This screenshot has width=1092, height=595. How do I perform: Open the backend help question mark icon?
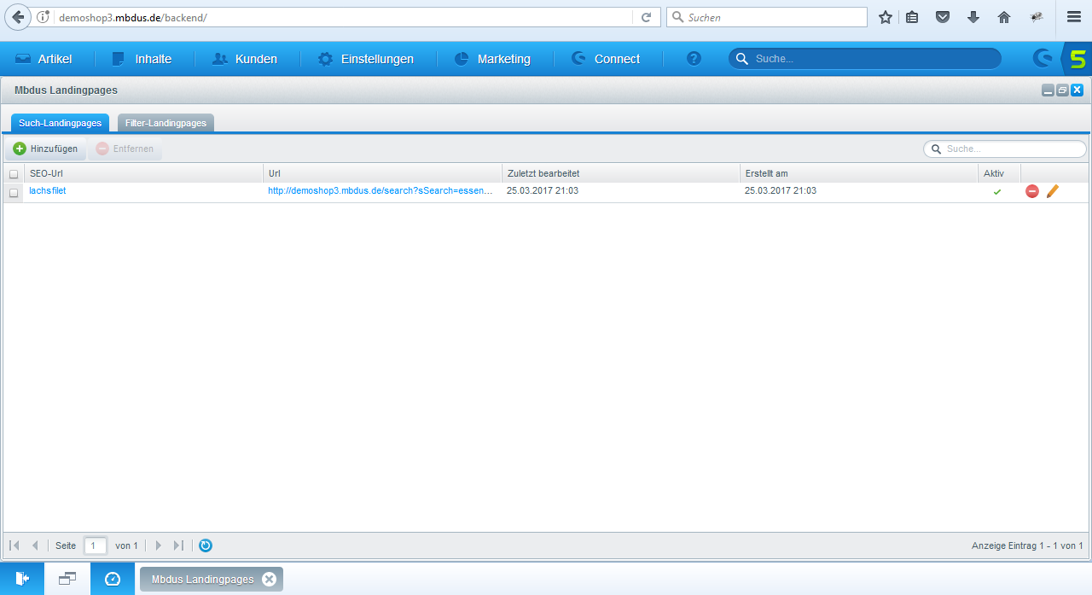[x=694, y=59]
